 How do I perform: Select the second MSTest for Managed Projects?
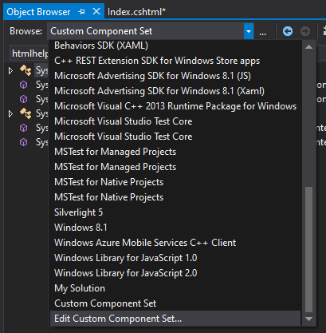pos(175,167)
